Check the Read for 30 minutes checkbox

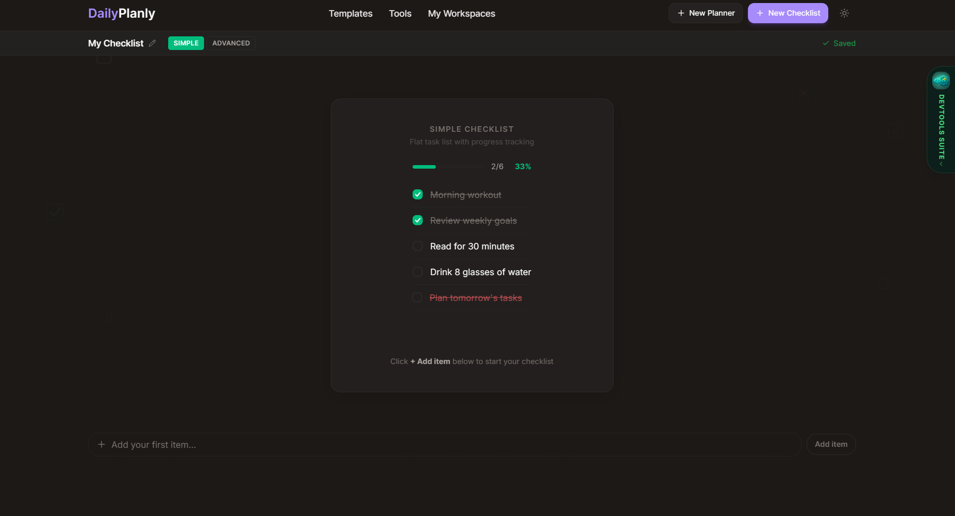(x=418, y=246)
